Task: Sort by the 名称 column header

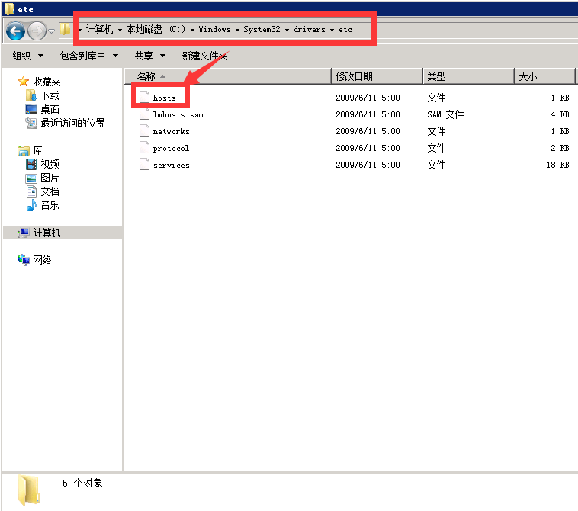Action: click(x=228, y=76)
